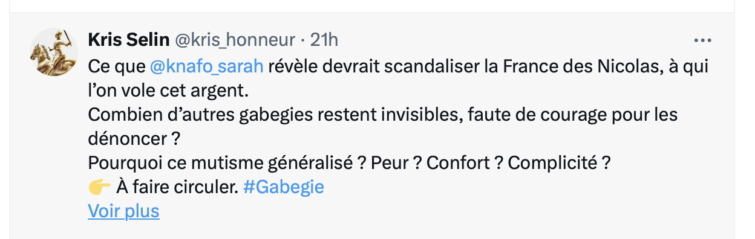Screen dimensions: 755x239
Task: Click the empty gray area beside Voir plus
Action: pyautogui.click(x=423, y=212)
